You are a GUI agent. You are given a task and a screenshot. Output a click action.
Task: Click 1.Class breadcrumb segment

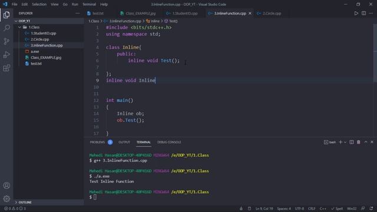[x=94, y=21]
